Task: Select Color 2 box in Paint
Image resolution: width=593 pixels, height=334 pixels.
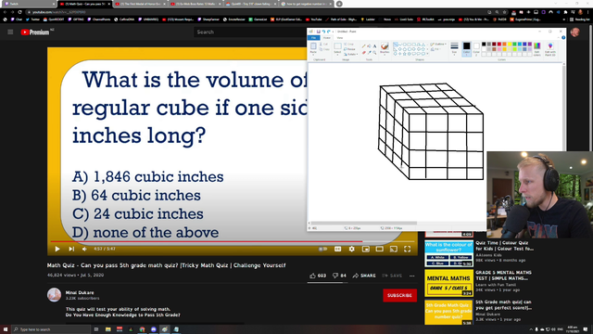Action: (476, 49)
